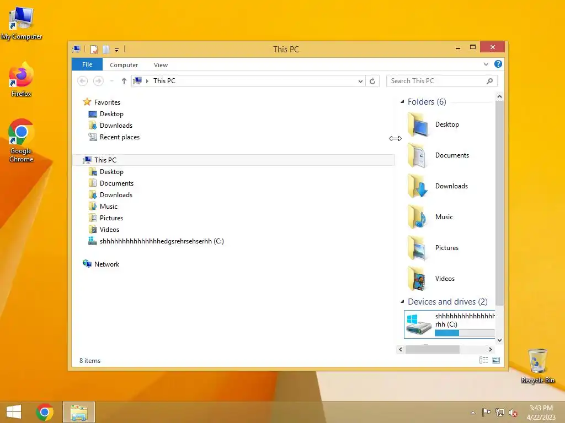Click the New folder icon in title bar

(105, 49)
